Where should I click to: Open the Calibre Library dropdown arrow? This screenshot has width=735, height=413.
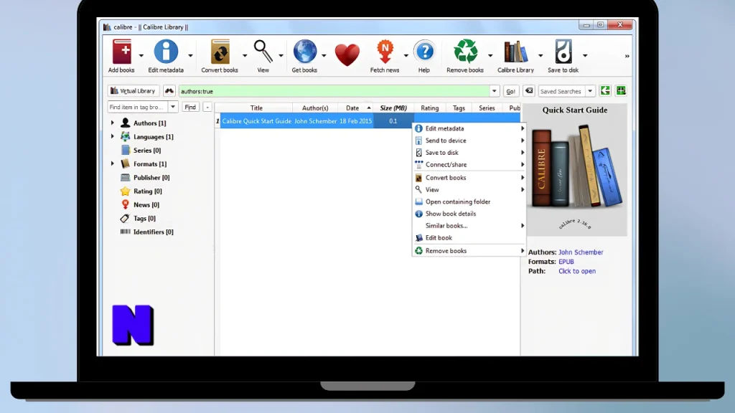pos(540,56)
